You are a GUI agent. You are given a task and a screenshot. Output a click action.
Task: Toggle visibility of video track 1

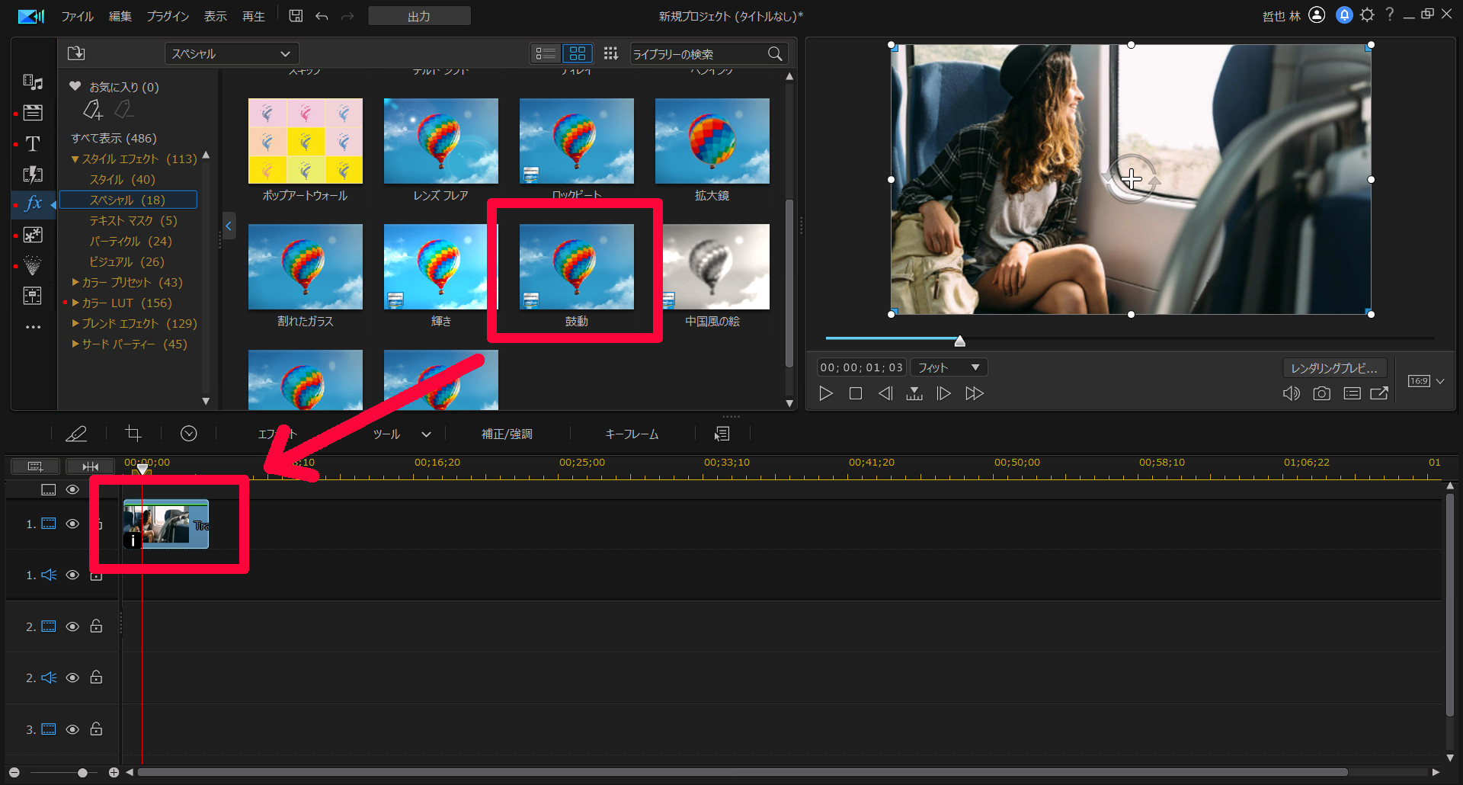coord(72,524)
